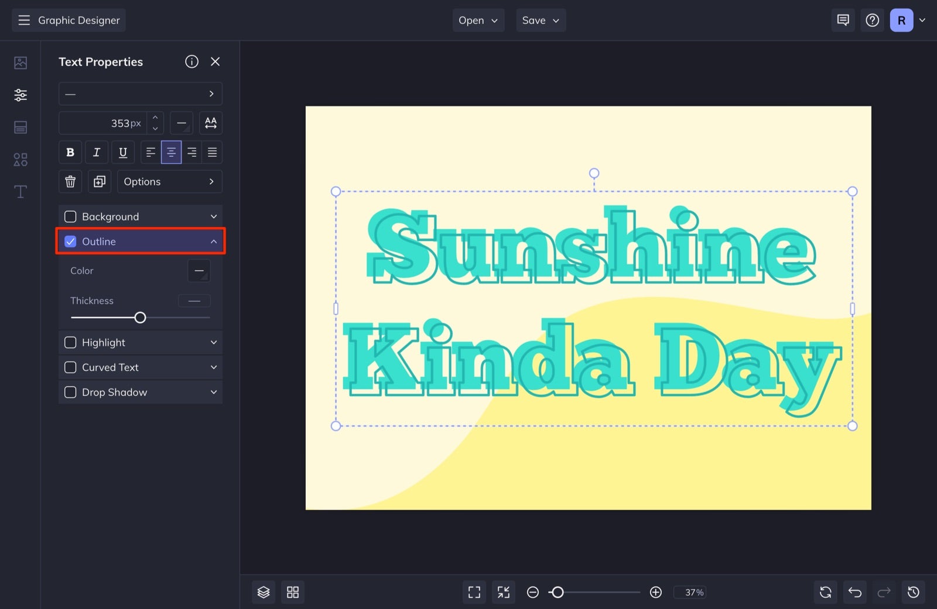Select the Shapes sidebar icon

[20, 159]
